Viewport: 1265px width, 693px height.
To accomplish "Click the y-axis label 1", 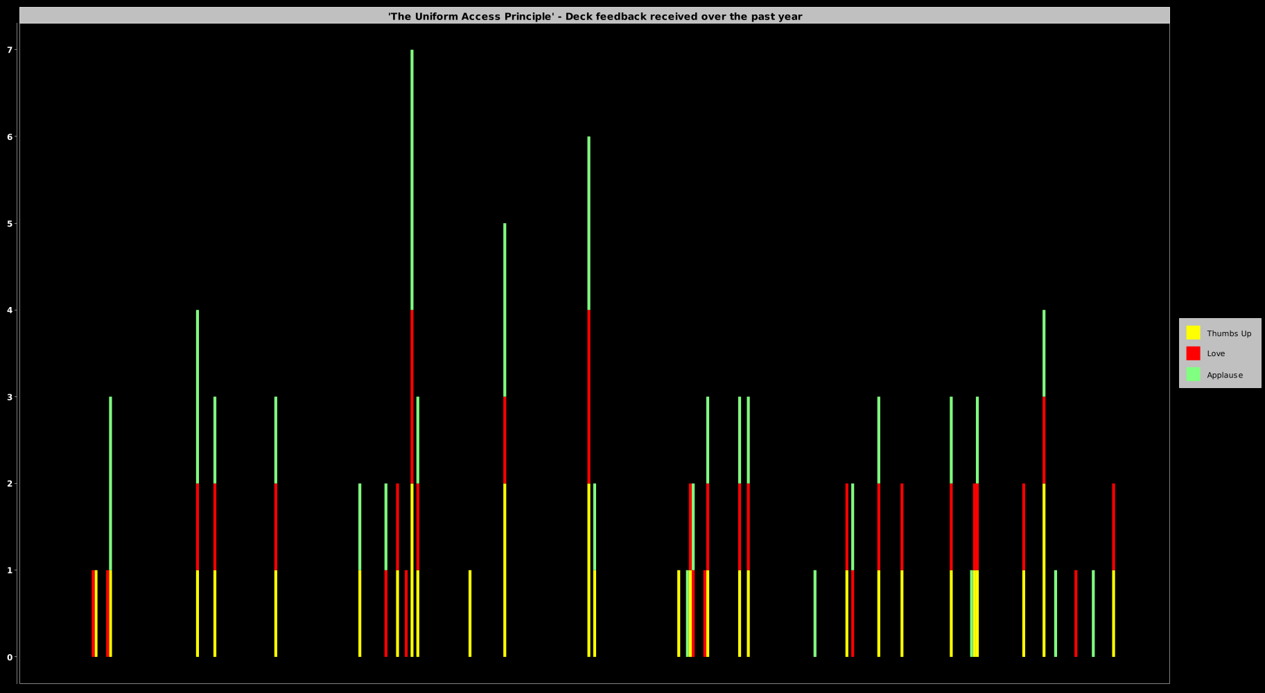I will pos(10,570).
